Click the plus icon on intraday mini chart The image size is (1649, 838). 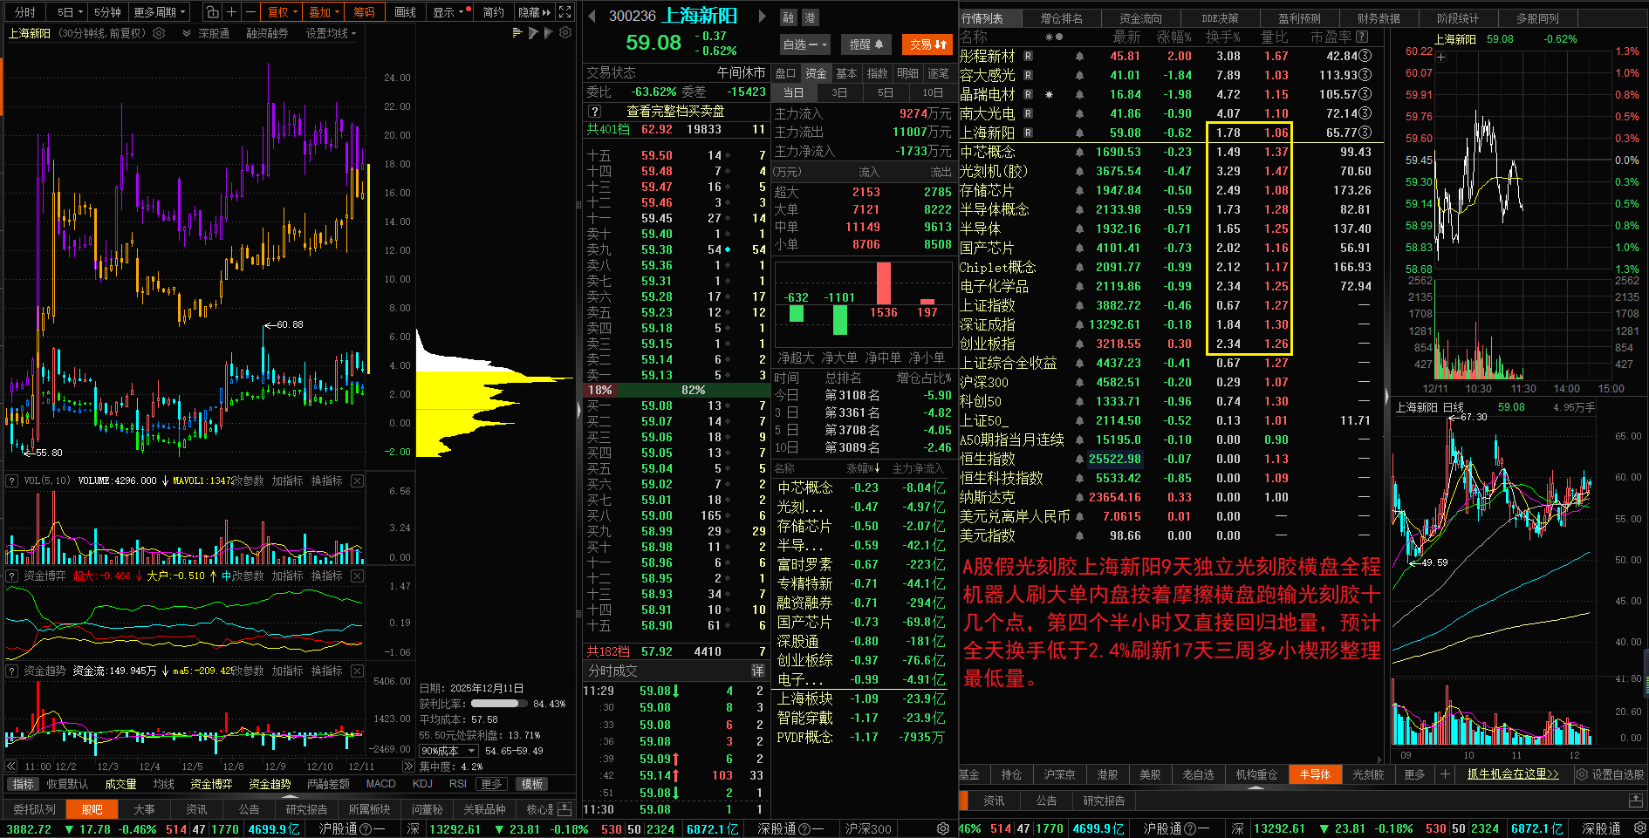tap(1440, 58)
